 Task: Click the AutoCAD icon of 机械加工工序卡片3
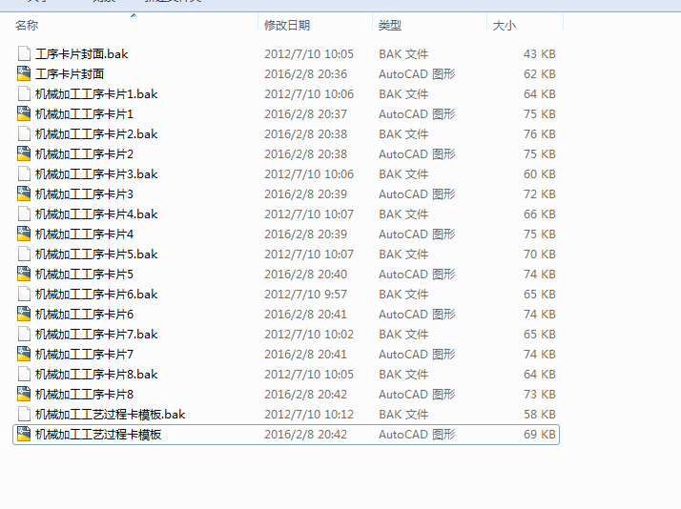click(x=24, y=193)
